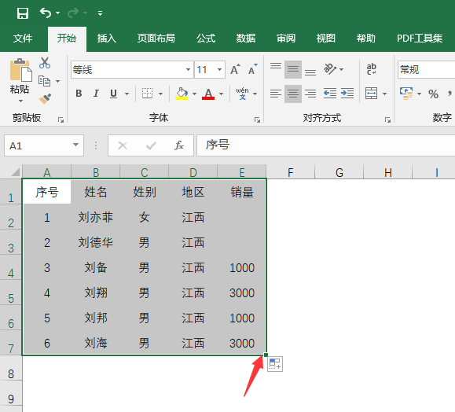Toggle Align Right
Image resolution: width=455 pixels, height=412 pixels.
click(310, 94)
